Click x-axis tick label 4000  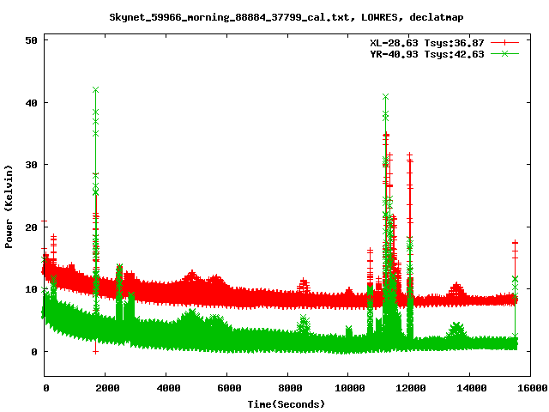coord(168,388)
